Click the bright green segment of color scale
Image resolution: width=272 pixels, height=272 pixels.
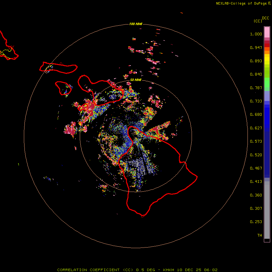267,83
